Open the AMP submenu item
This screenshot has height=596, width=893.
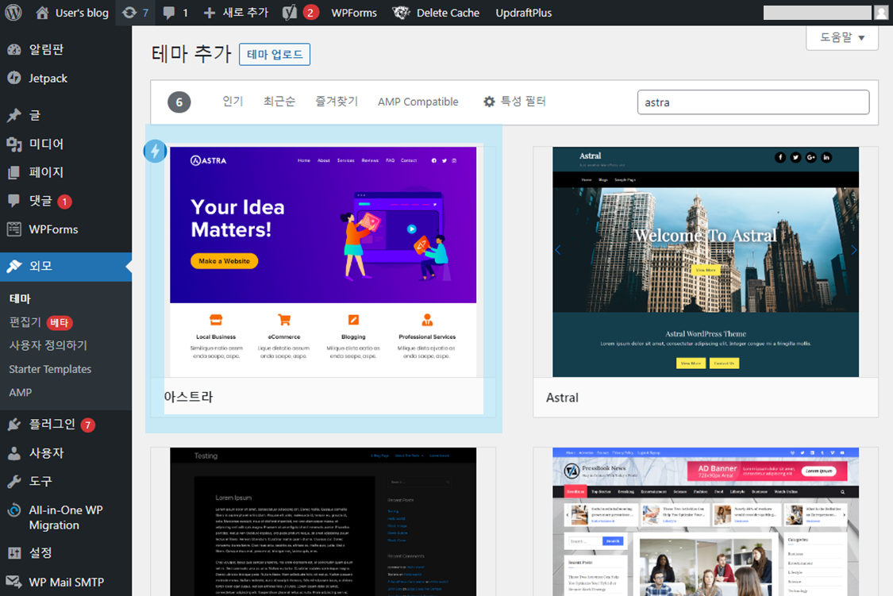(x=21, y=392)
